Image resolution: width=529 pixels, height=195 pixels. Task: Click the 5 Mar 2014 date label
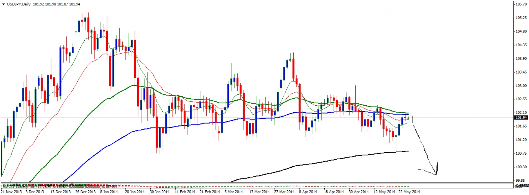(x=233, y=192)
